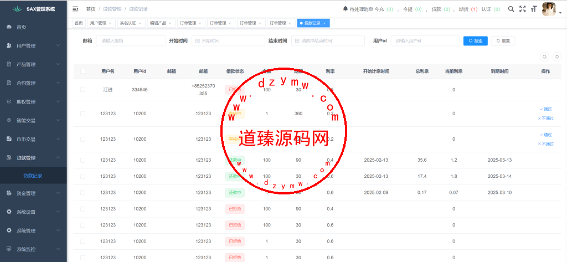Toggle fullscreen with the expand arrows icon

pos(522,9)
